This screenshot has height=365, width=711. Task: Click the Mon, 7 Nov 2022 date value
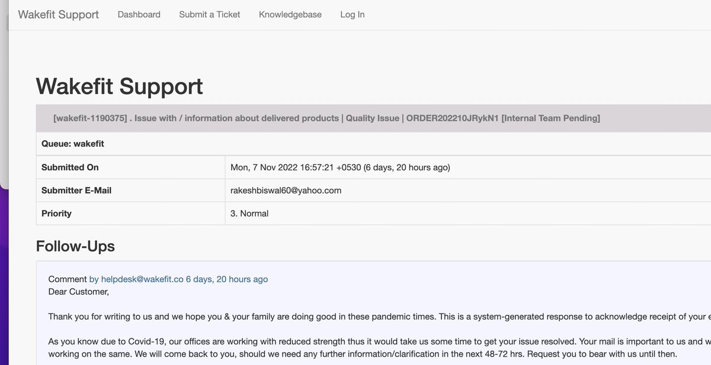(340, 167)
